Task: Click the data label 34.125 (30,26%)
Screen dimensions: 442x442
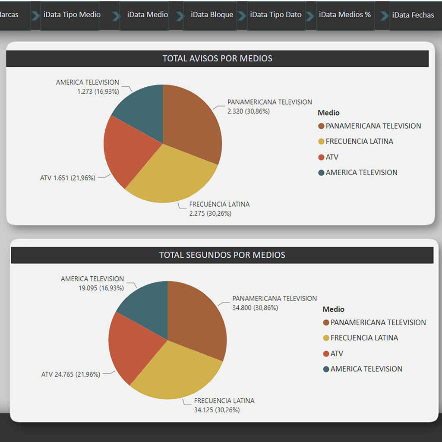Action: [x=217, y=410]
